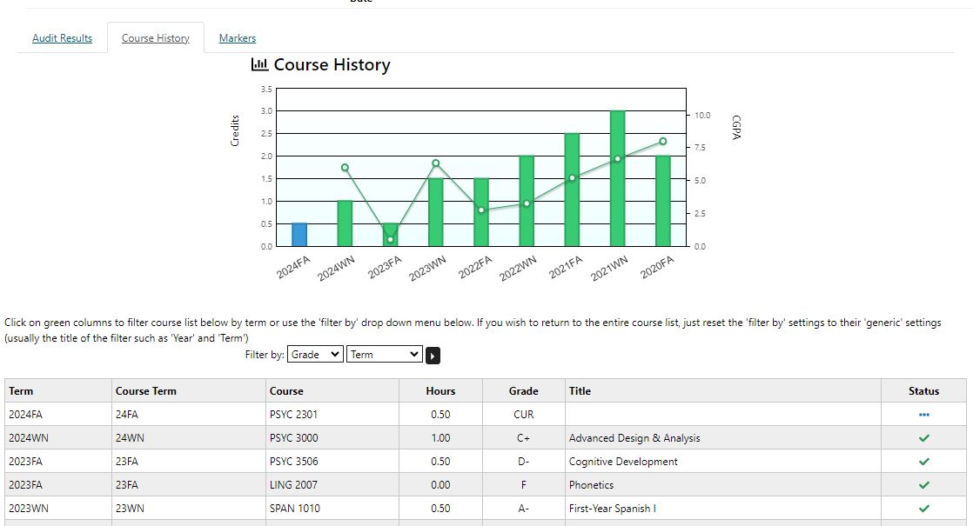This screenshot has width=973, height=526.
Task: Click the Advanced Design & Analysis row title
Action: pos(634,438)
